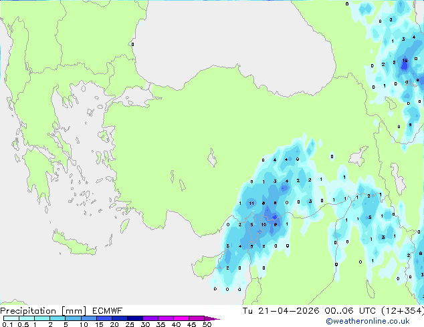This screenshot has height=327, width=424.
Task: Open the weatheronline.co.uk copyright link
Action: (368, 321)
